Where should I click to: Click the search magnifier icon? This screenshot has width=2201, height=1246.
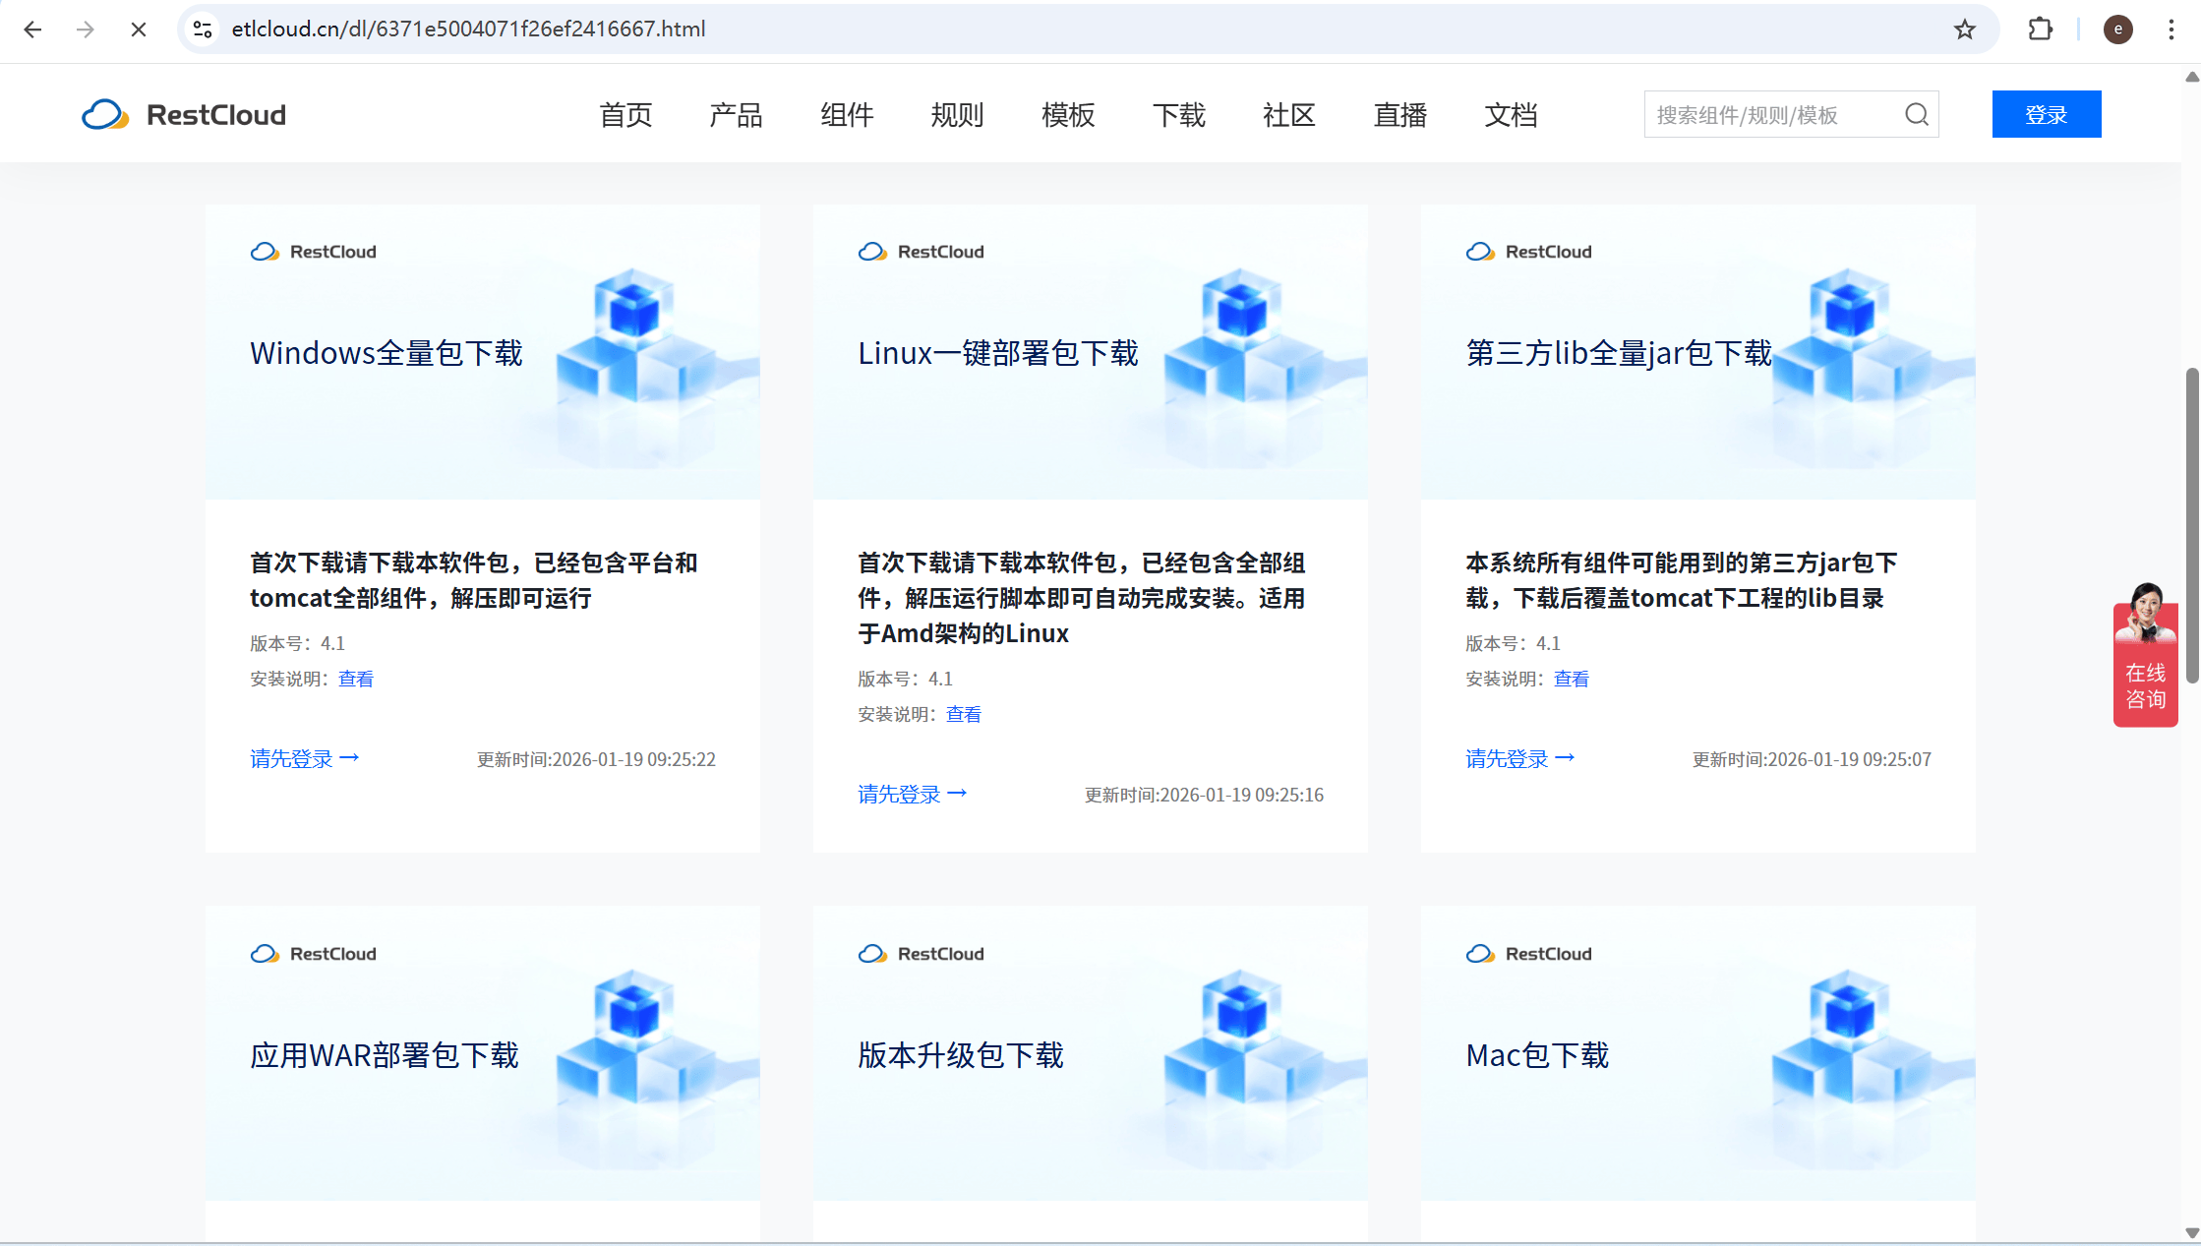pos(1916,115)
